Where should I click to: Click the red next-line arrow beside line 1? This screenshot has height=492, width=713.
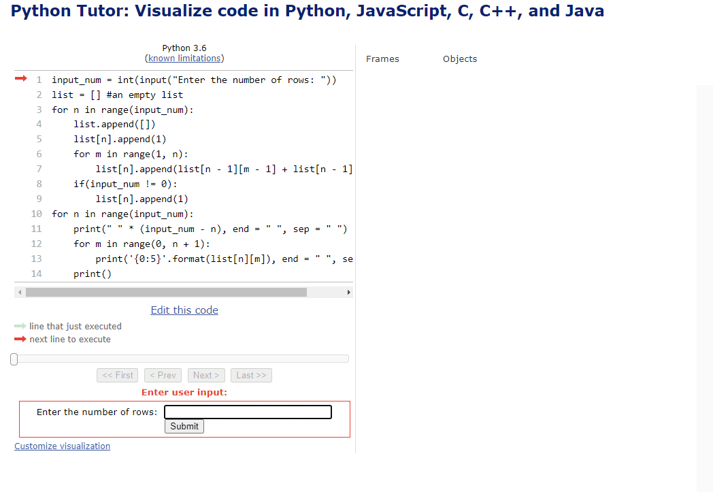(21, 79)
